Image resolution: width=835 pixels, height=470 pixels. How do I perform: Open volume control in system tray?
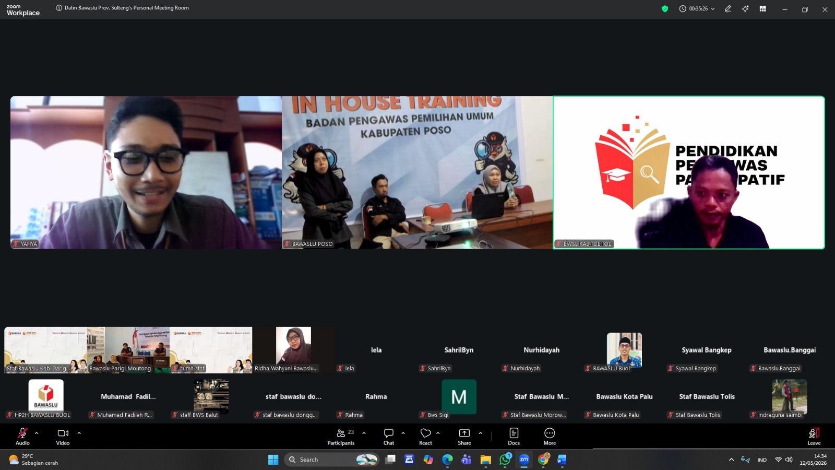pyautogui.click(x=789, y=460)
